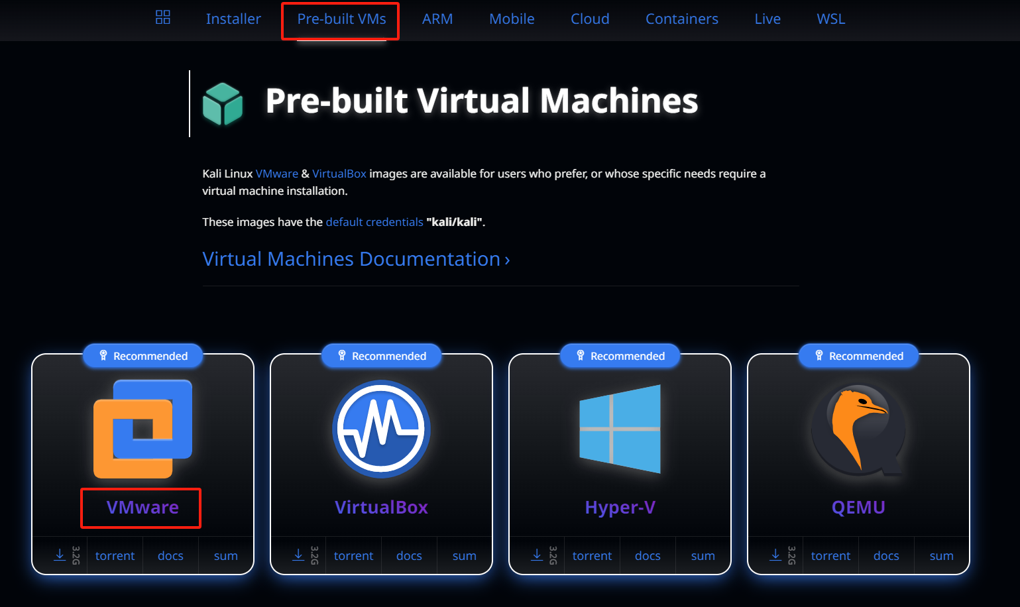Open docs for the VMware image
The image size is (1020, 607).
pyautogui.click(x=170, y=556)
